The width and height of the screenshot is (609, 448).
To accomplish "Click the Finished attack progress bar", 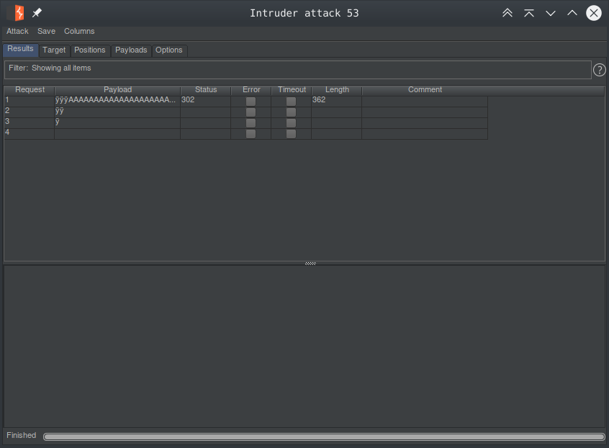I will pyautogui.click(x=324, y=436).
